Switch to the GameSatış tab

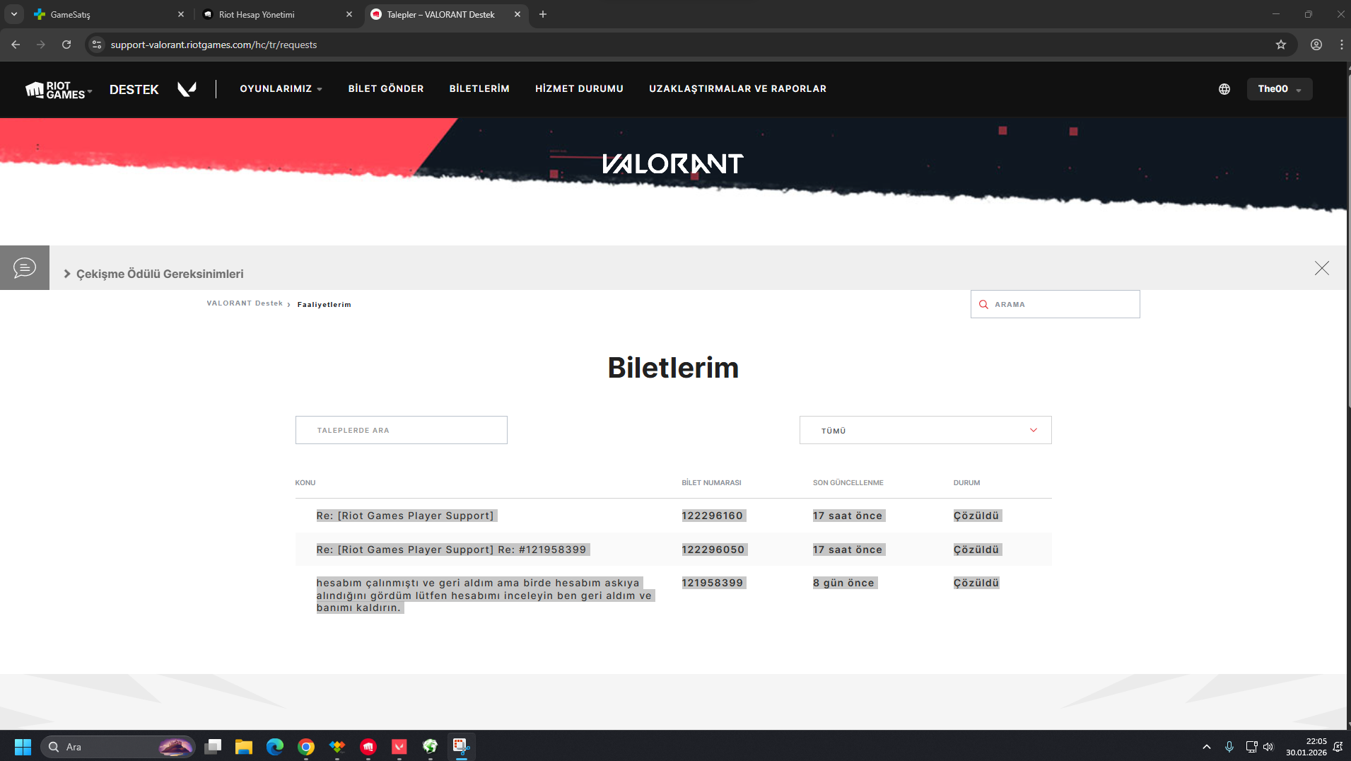click(x=107, y=14)
